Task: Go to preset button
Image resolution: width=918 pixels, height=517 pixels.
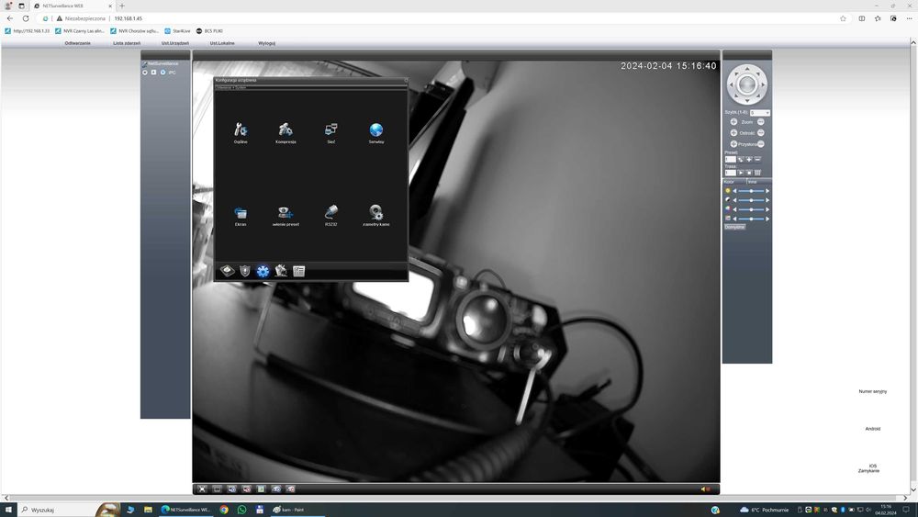Action: [741, 159]
